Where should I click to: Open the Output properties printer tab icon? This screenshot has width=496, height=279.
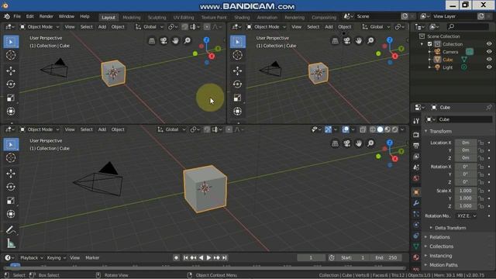(416, 146)
